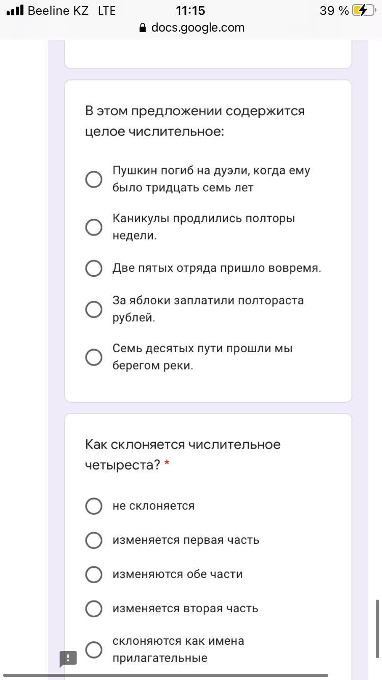The height and width of the screenshot is (680, 382).
Task: Tap the battery charging icon
Action: point(363,10)
